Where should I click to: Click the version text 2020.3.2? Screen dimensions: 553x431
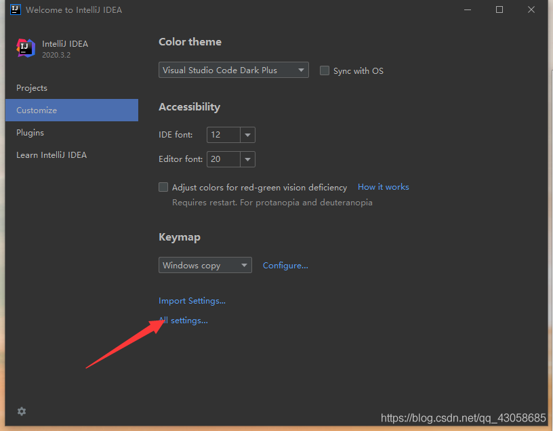tap(56, 55)
